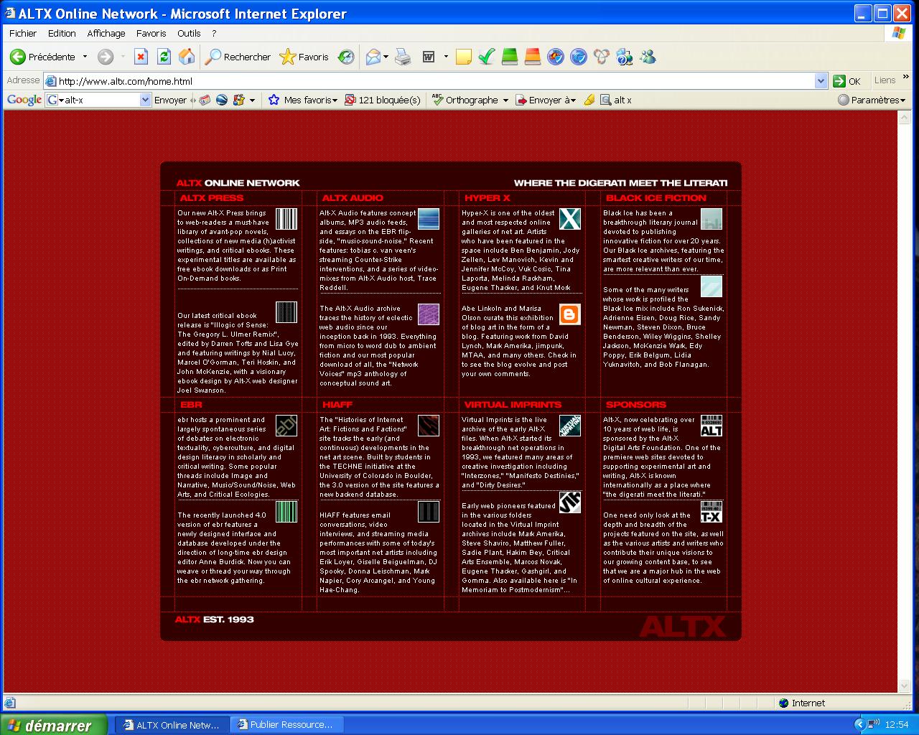Click the vertical scrollbar down arrow
This screenshot has width=919, height=735.
click(905, 686)
